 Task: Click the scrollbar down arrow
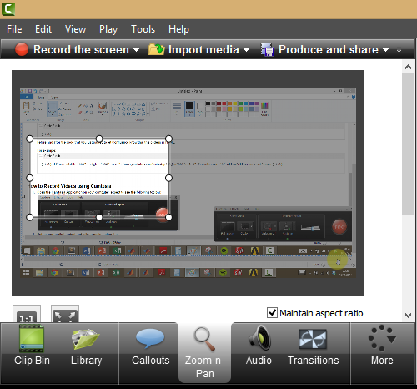click(x=408, y=316)
